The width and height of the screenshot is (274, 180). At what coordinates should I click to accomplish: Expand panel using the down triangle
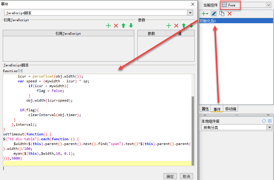pos(268,115)
